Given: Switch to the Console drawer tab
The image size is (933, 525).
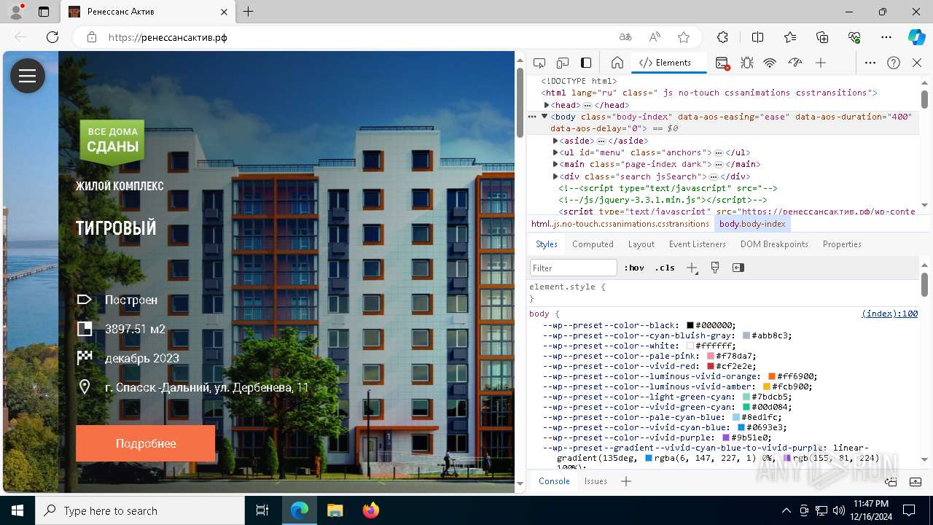Looking at the screenshot, I should coord(554,481).
